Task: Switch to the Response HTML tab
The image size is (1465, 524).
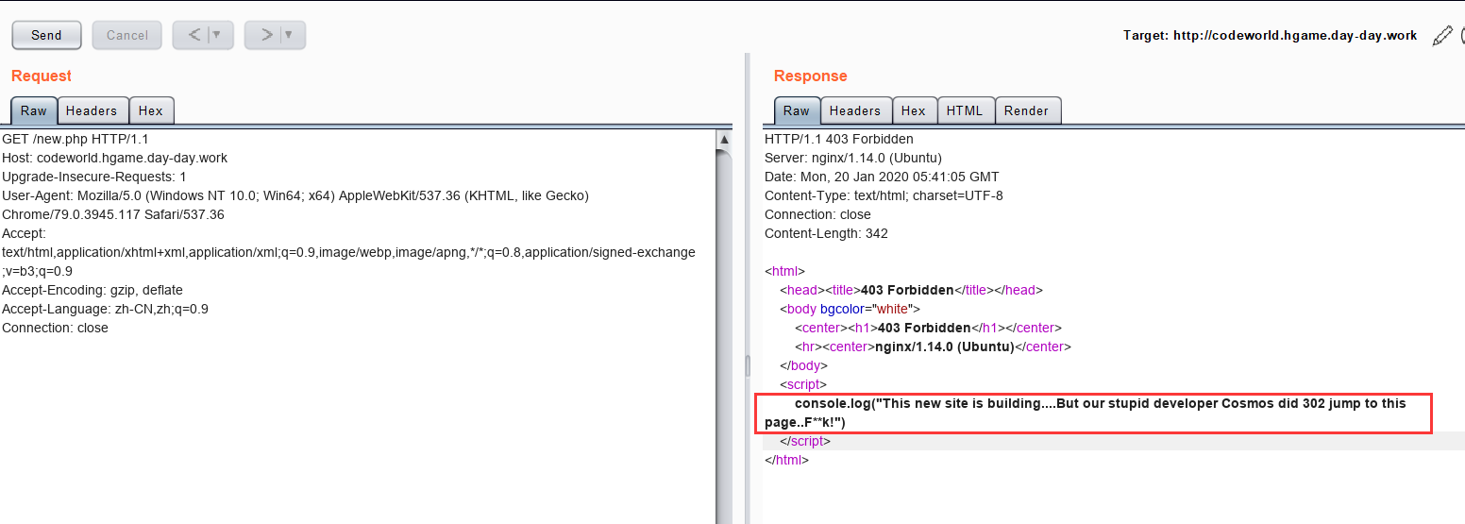Action: tap(965, 110)
